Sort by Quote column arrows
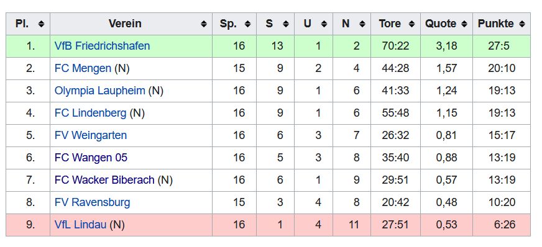Viewport: 542px width, 247px height. [x=464, y=24]
